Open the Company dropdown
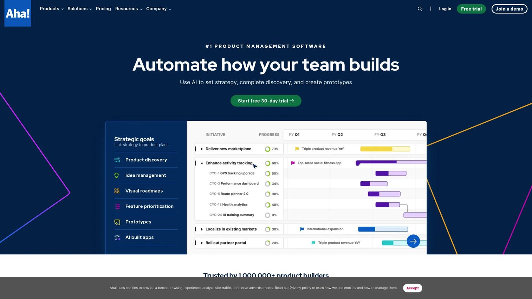Viewport: 532px width, 299px height. pos(159,9)
